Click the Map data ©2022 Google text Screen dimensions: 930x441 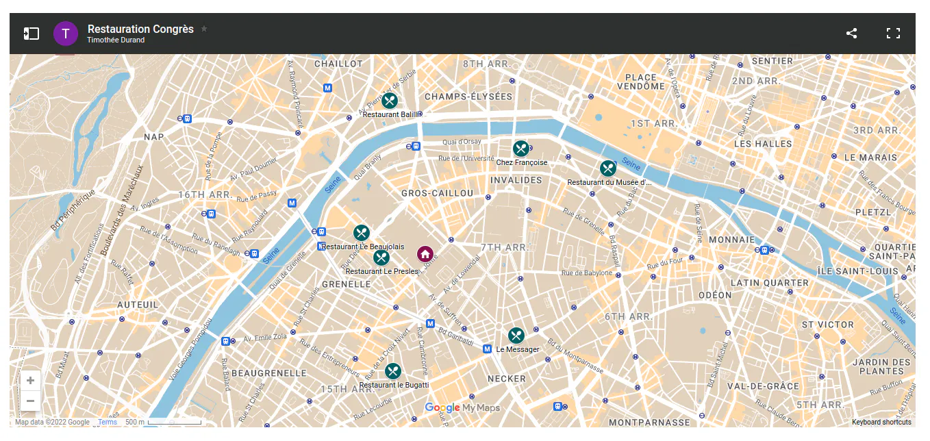point(52,422)
